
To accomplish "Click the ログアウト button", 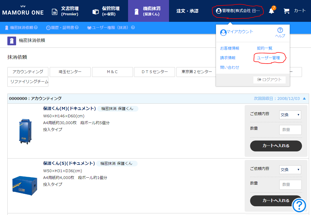I will [269, 80].
